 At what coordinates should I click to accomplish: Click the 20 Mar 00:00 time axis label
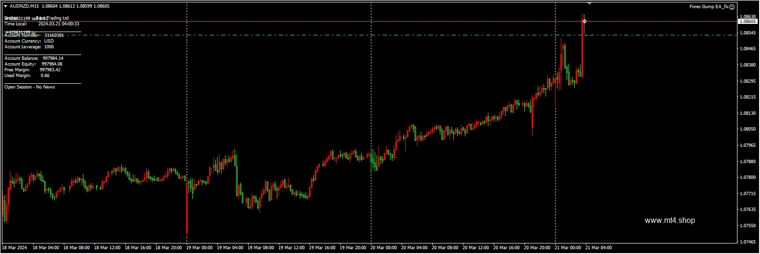384,248
